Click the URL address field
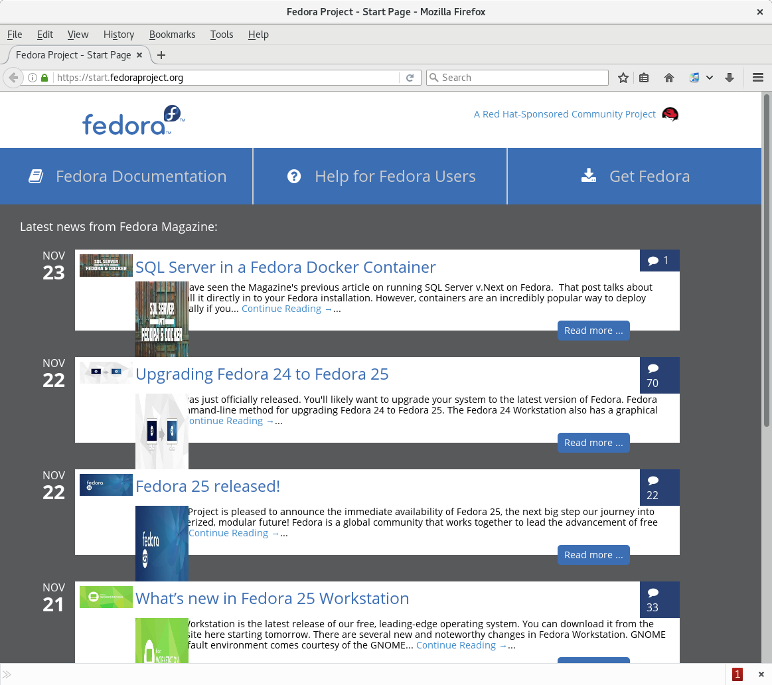The height and width of the screenshot is (685, 772). click(x=226, y=77)
